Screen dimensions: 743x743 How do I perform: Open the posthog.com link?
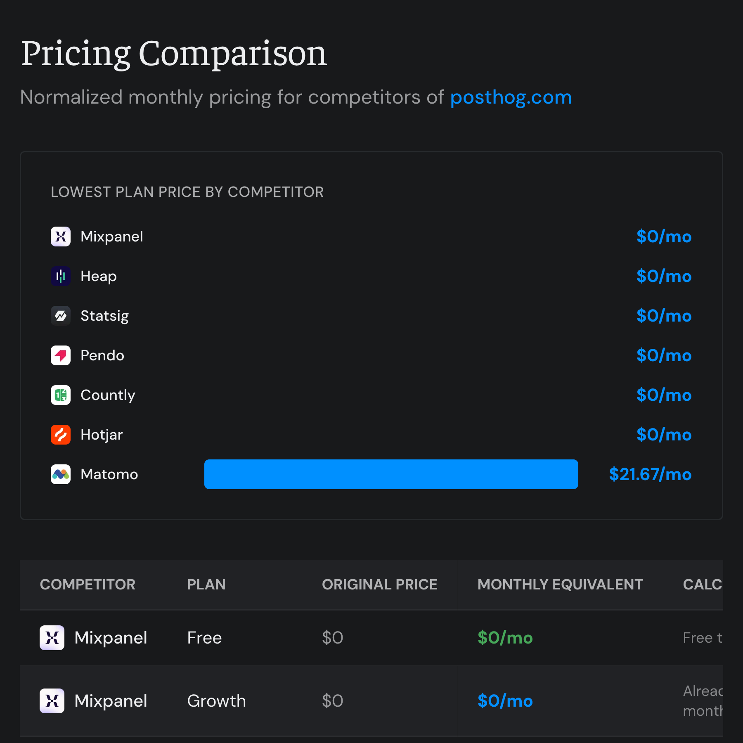(511, 97)
